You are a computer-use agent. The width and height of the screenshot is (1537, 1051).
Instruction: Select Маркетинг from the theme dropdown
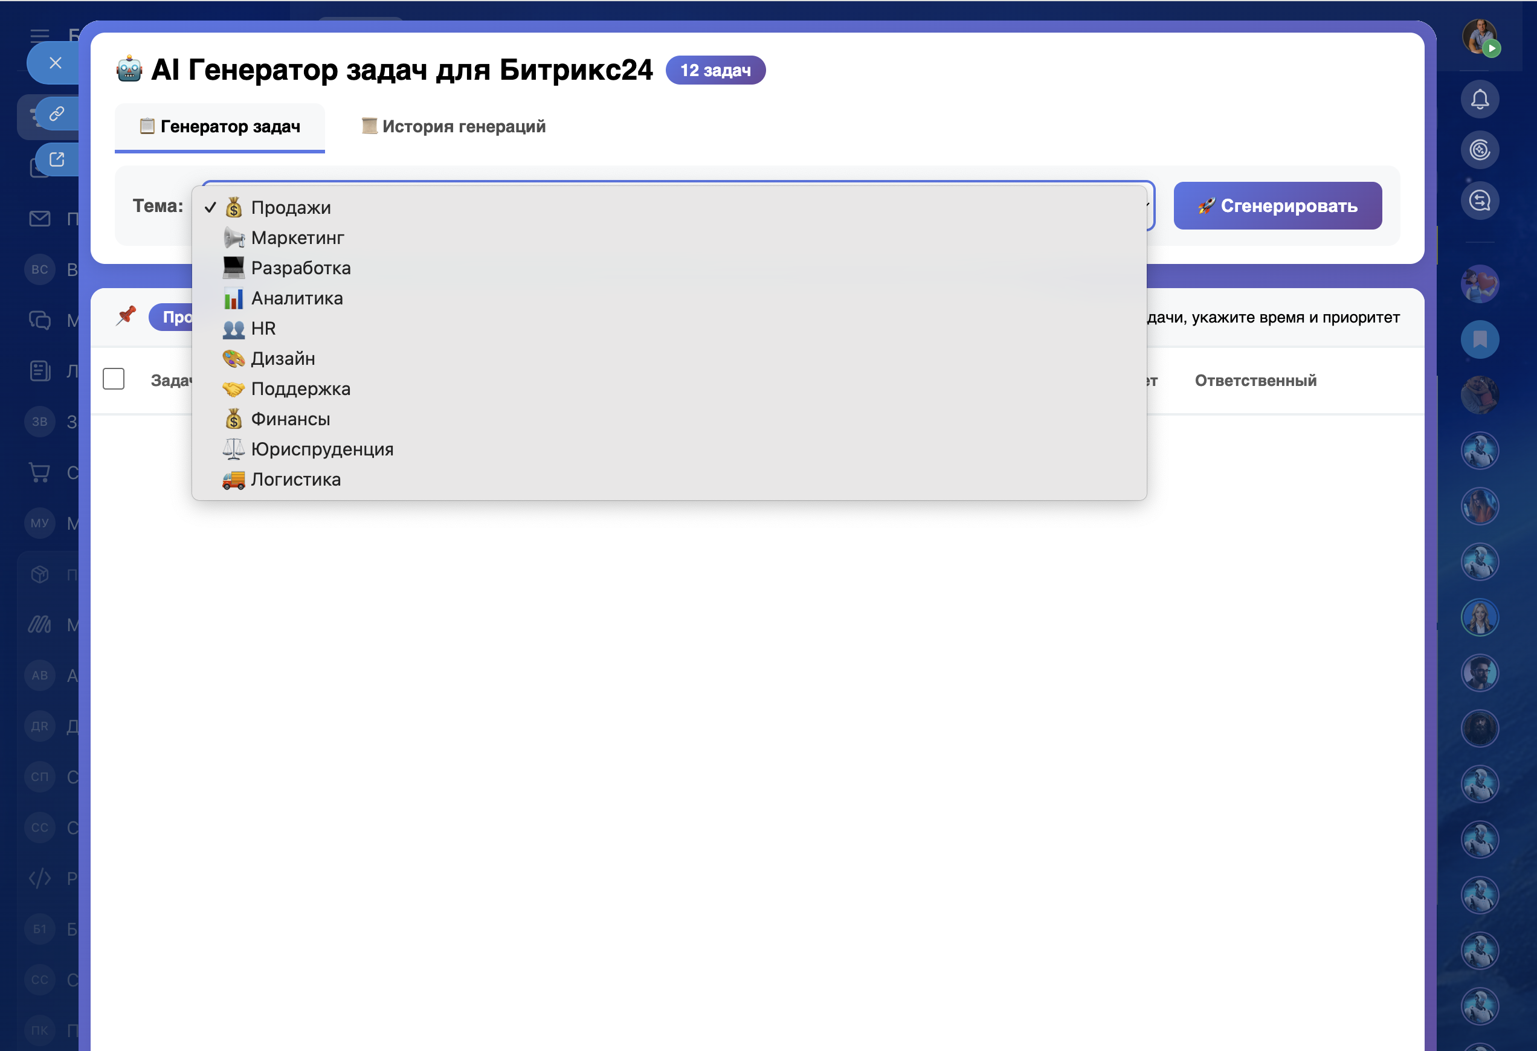(x=297, y=238)
